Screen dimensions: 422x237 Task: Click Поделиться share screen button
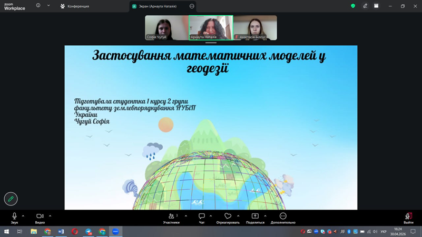(x=255, y=218)
